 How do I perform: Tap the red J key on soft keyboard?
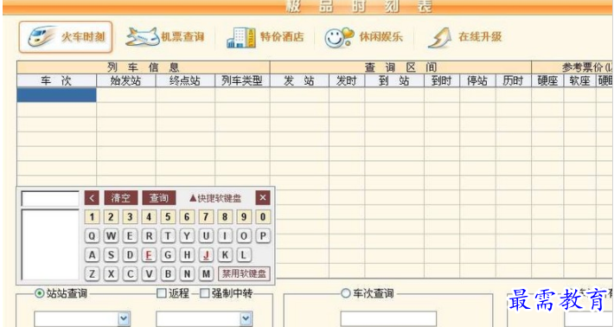tap(206, 255)
